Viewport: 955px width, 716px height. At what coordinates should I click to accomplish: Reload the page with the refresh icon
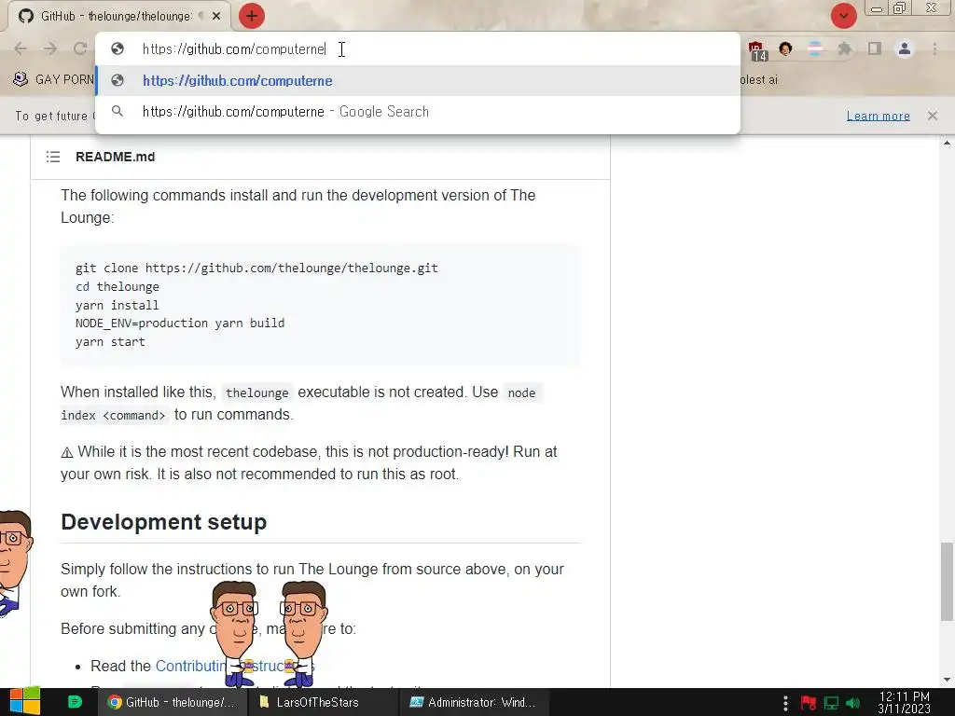(x=80, y=48)
